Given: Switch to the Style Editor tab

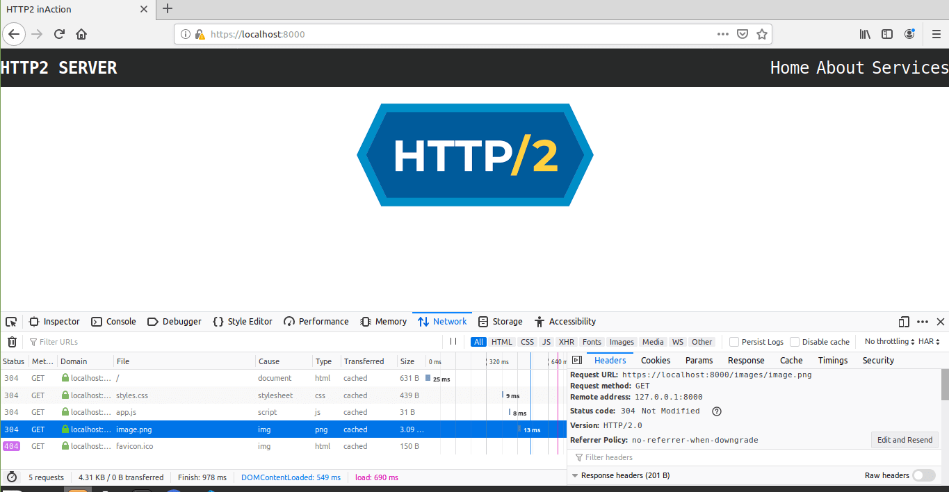Looking at the screenshot, I should tap(243, 322).
